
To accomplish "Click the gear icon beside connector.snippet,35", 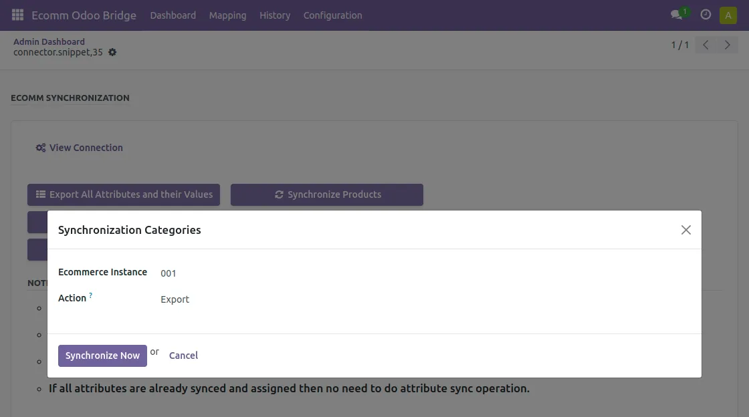I will [112, 51].
